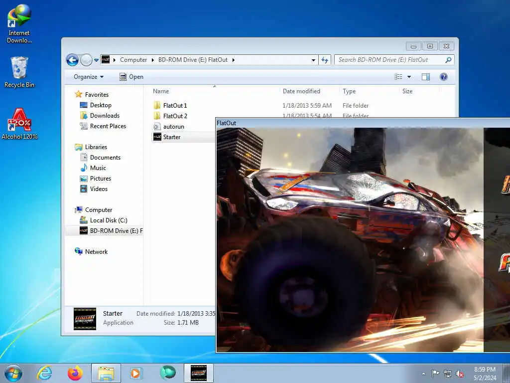Change your view icon in toolbar
Screen dimensions: 510x383
(398, 77)
